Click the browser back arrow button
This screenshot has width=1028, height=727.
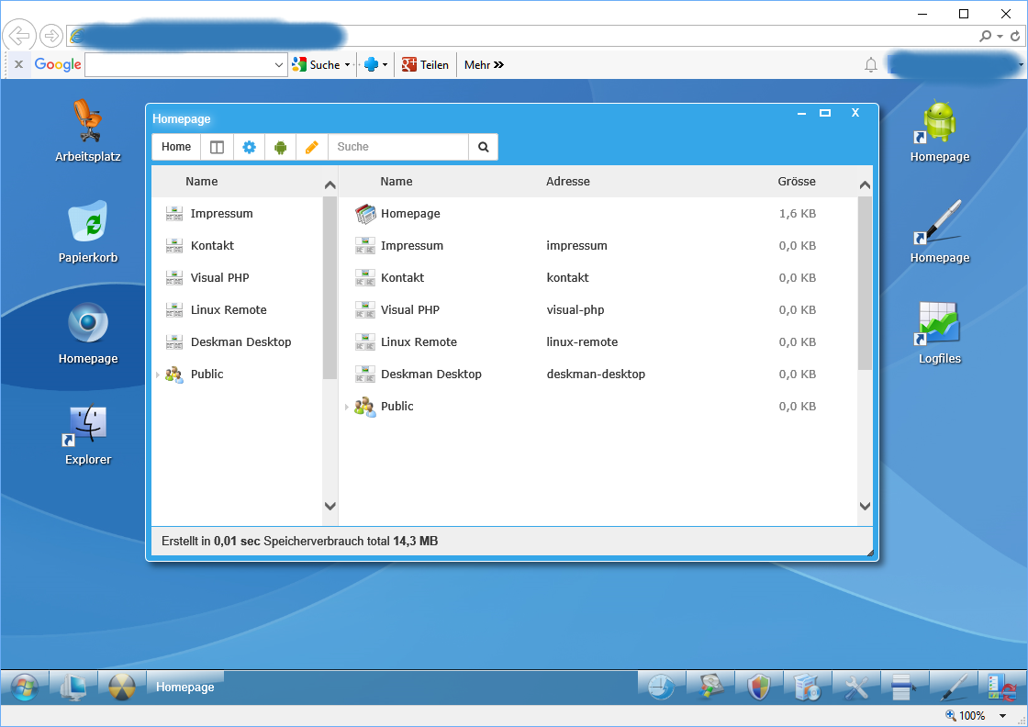(x=19, y=36)
